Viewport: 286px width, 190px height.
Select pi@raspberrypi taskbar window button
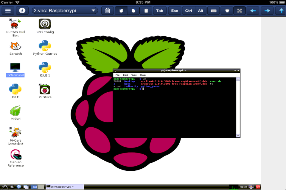65,187
